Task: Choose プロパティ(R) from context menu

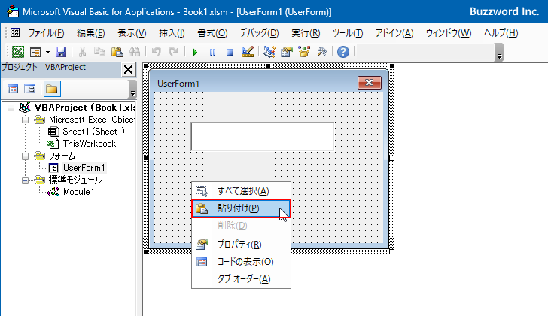Action: tap(241, 245)
